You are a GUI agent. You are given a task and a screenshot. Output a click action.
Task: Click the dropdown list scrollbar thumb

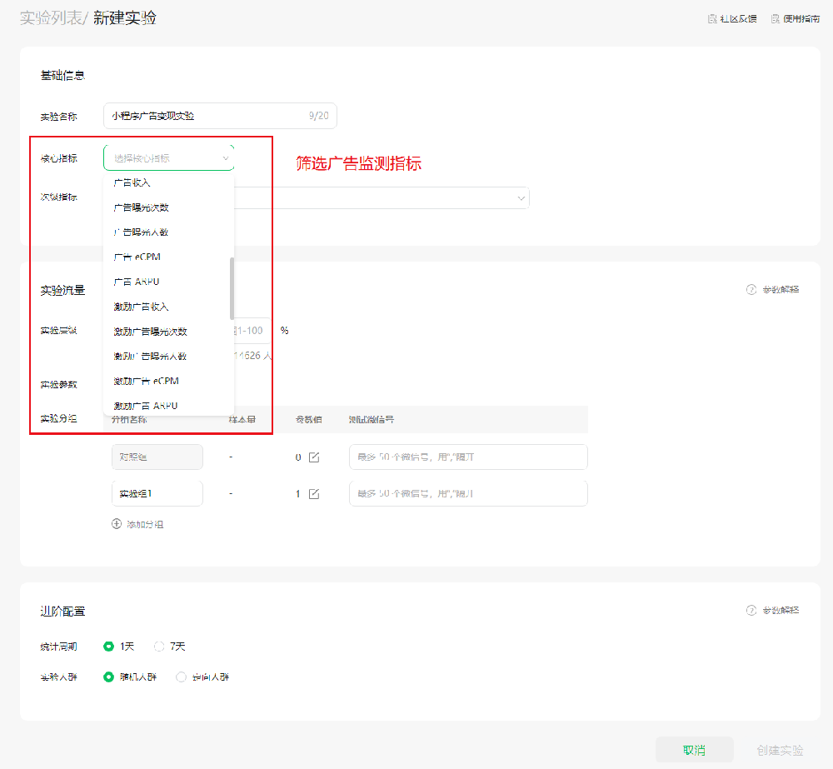pos(232,287)
